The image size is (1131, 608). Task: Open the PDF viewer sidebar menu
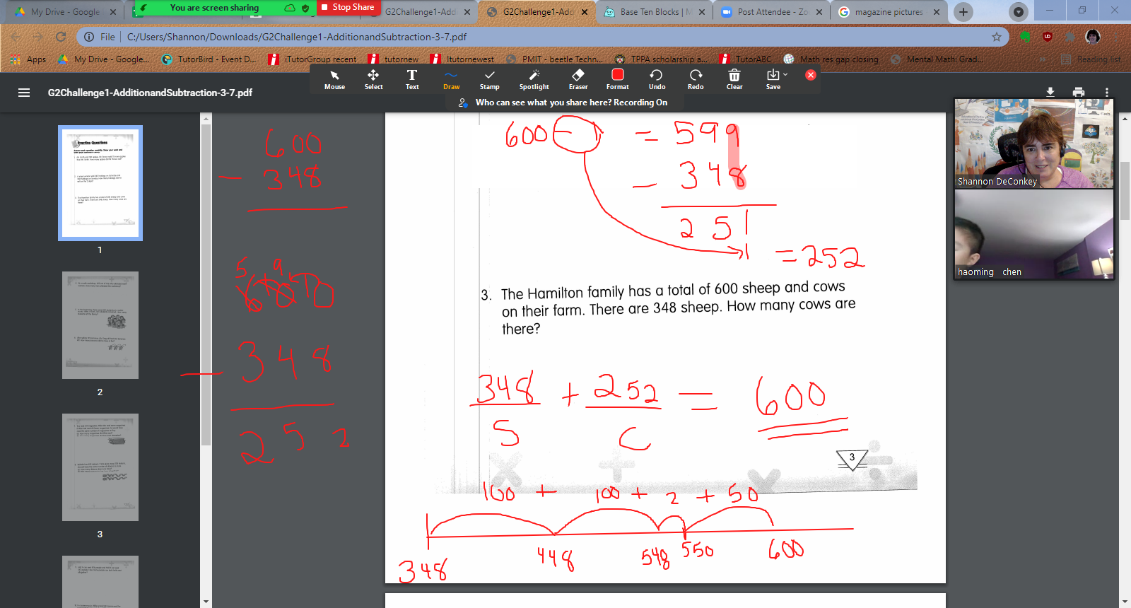click(x=24, y=93)
